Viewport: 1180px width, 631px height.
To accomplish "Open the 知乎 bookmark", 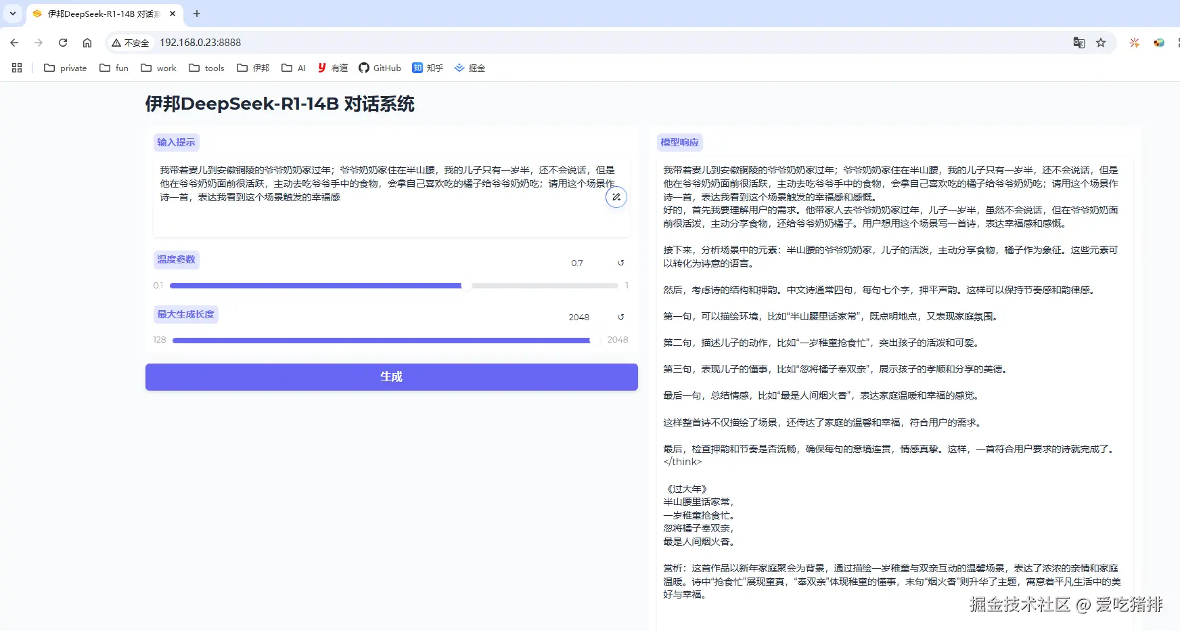I will (x=428, y=68).
